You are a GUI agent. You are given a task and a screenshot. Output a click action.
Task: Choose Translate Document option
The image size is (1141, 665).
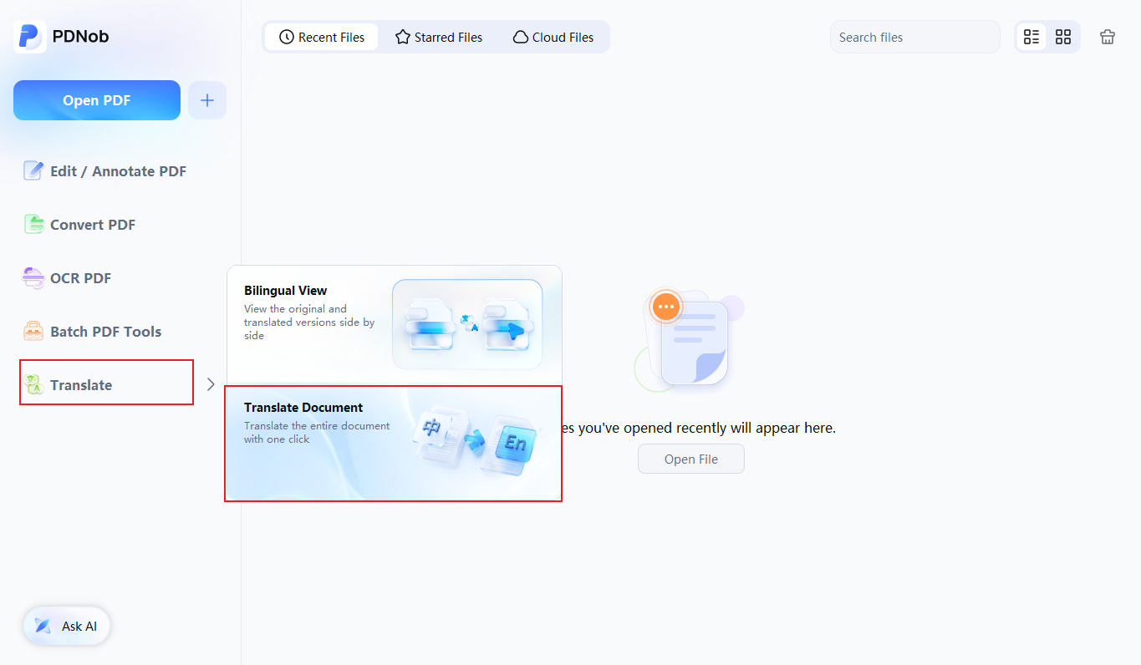(x=394, y=444)
